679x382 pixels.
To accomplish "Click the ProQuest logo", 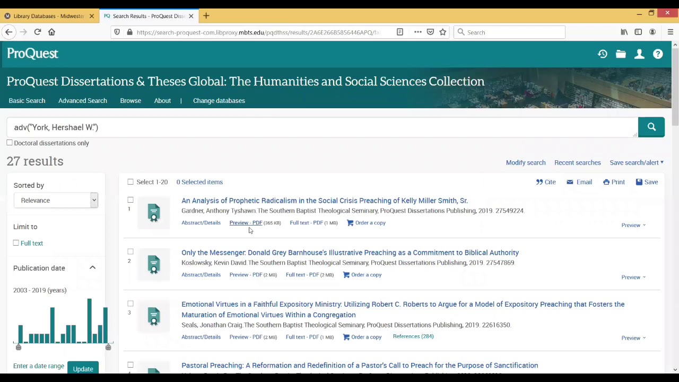I will click(x=32, y=54).
